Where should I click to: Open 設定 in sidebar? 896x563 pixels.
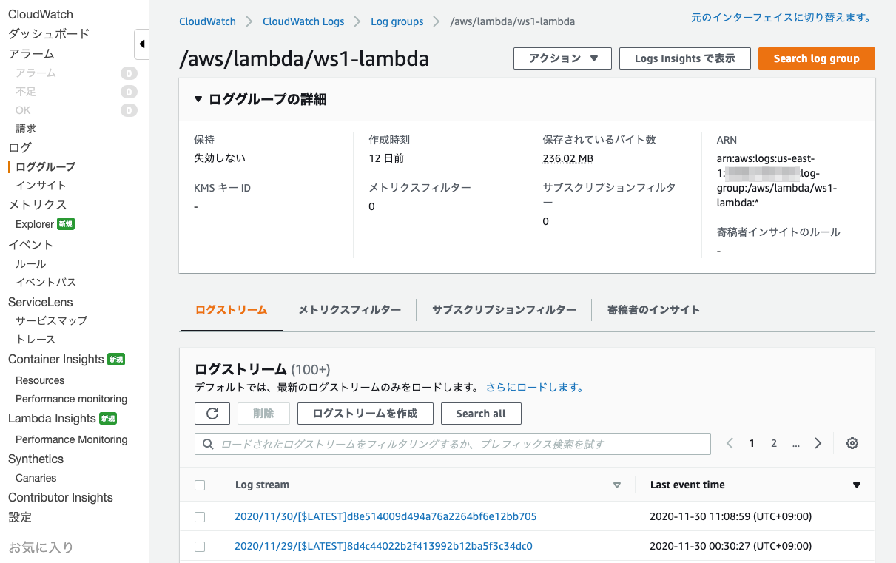coord(20,517)
